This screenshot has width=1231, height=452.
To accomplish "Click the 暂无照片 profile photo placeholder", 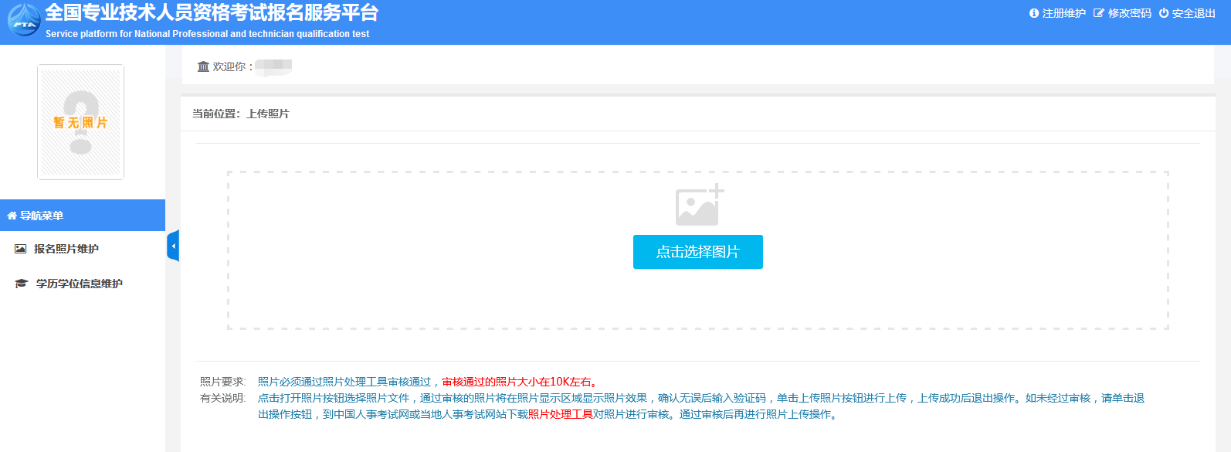I will [81, 122].
